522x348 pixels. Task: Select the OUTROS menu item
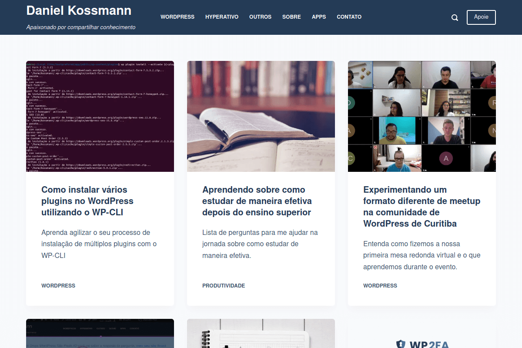260,17
